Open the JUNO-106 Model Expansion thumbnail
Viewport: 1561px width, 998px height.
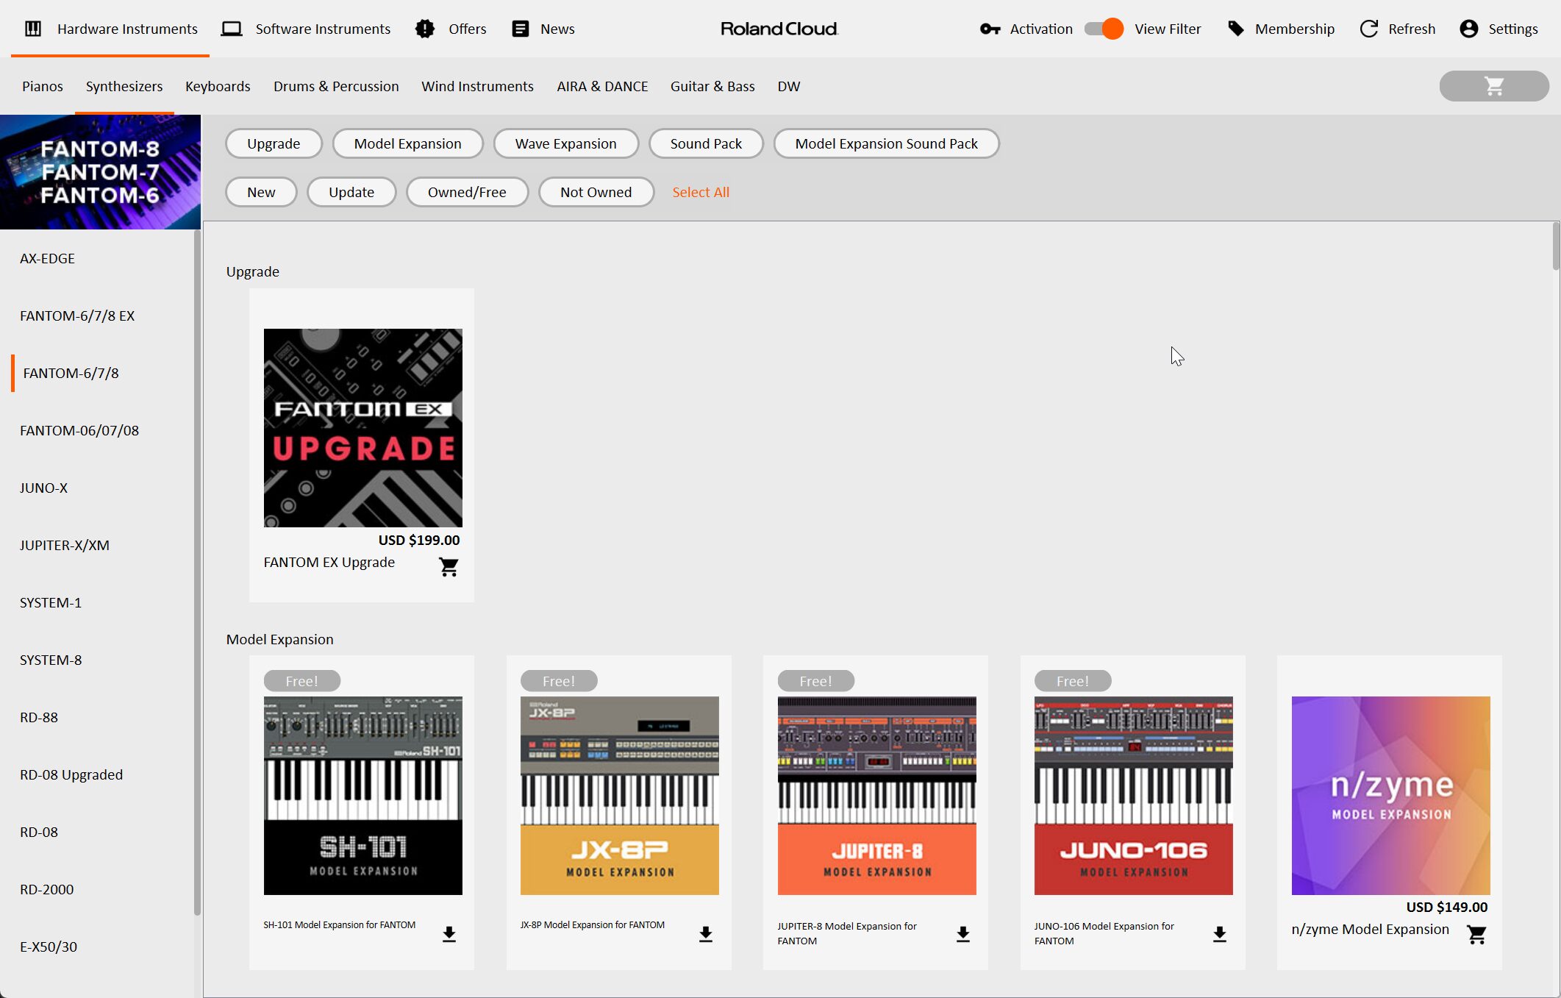tap(1134, 796)
